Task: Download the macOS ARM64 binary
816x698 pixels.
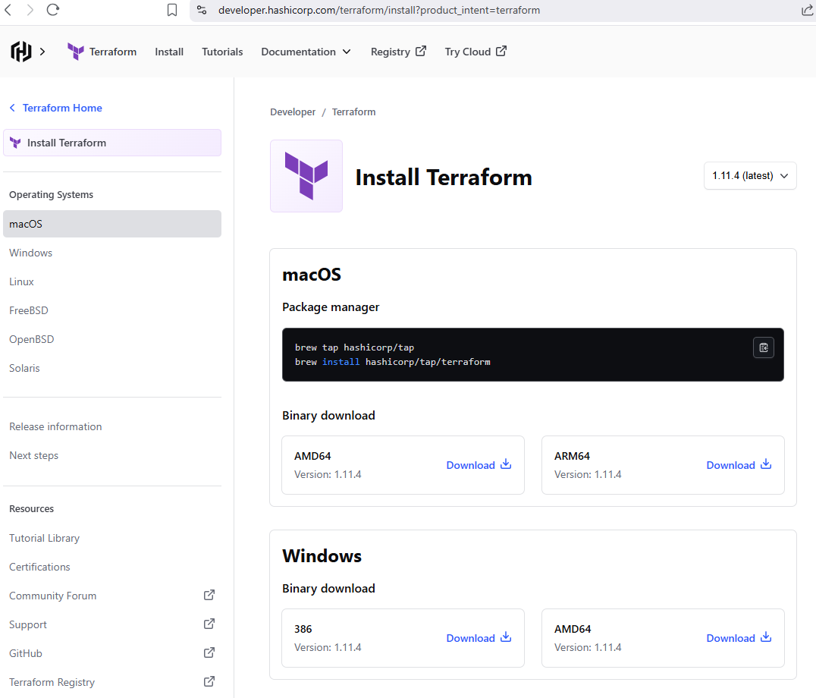Action: tap(739, 465)
